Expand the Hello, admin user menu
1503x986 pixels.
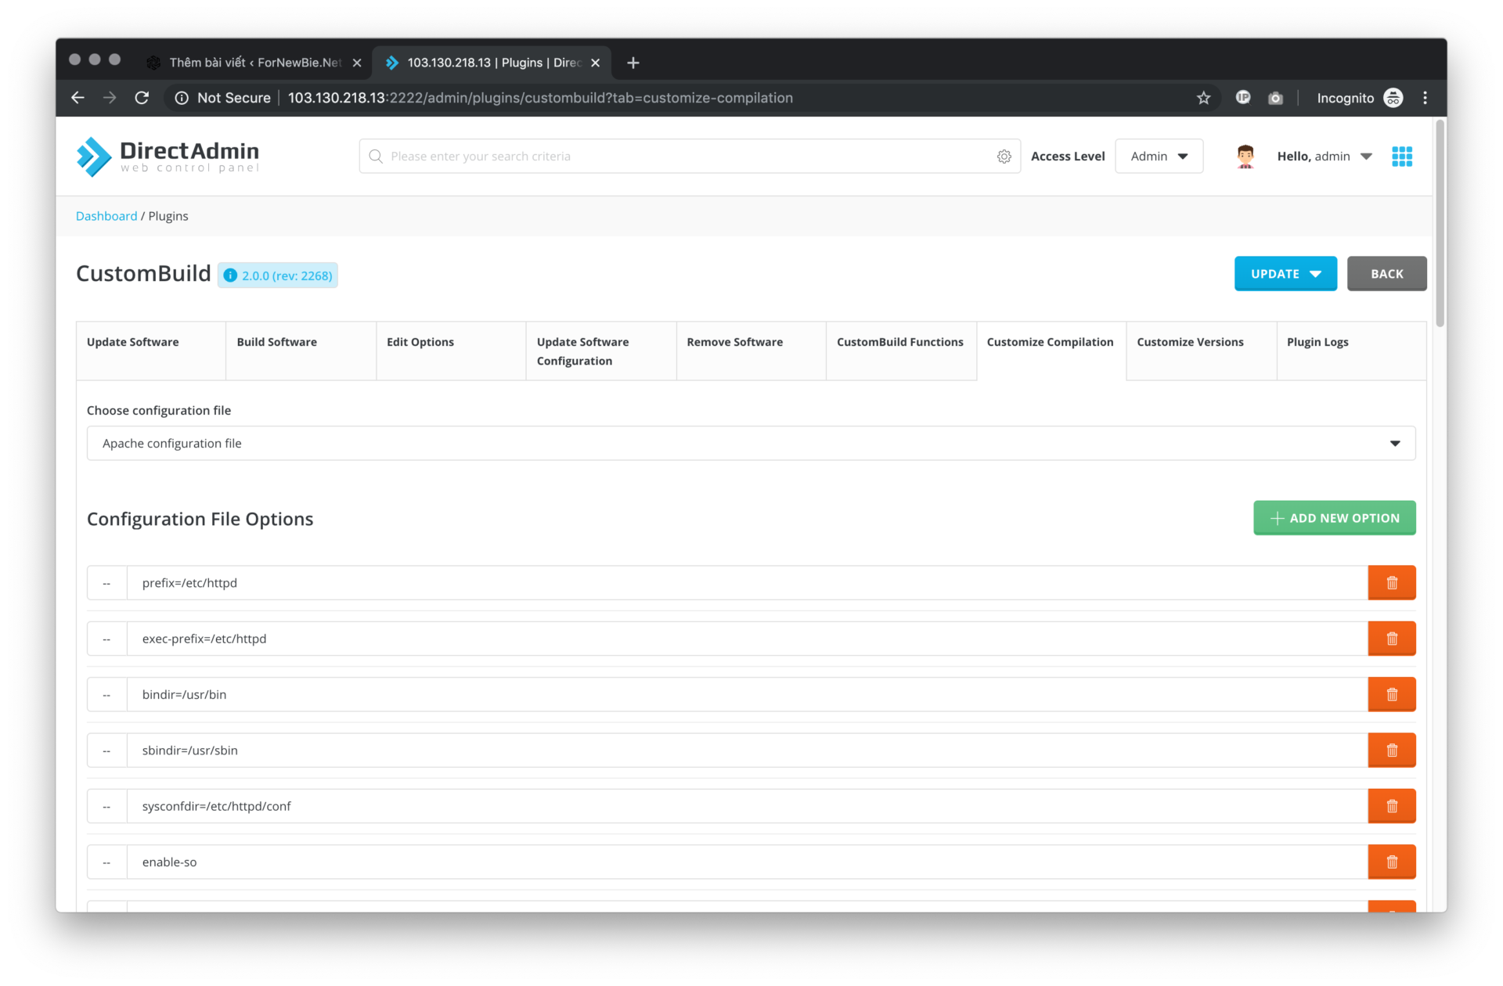[1325, 157]
